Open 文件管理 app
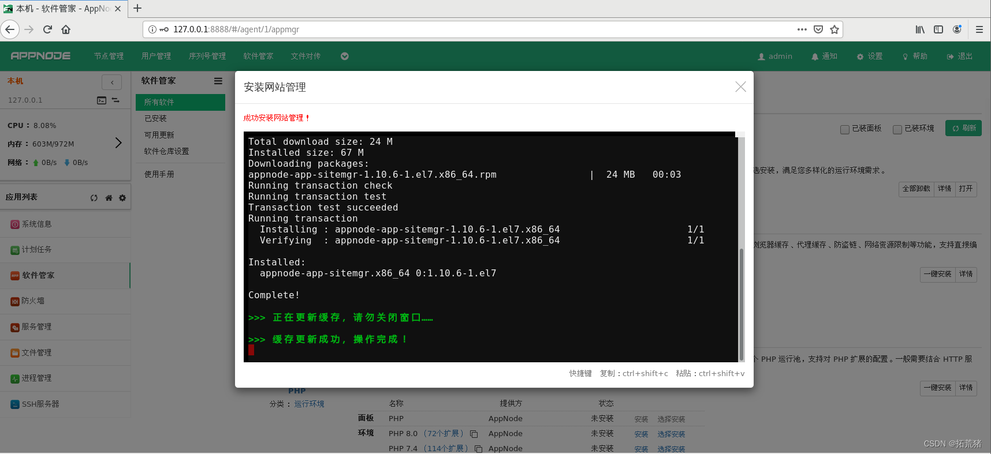Image resolution: width=991 pixels, height=454 pixels. [65, 353]
